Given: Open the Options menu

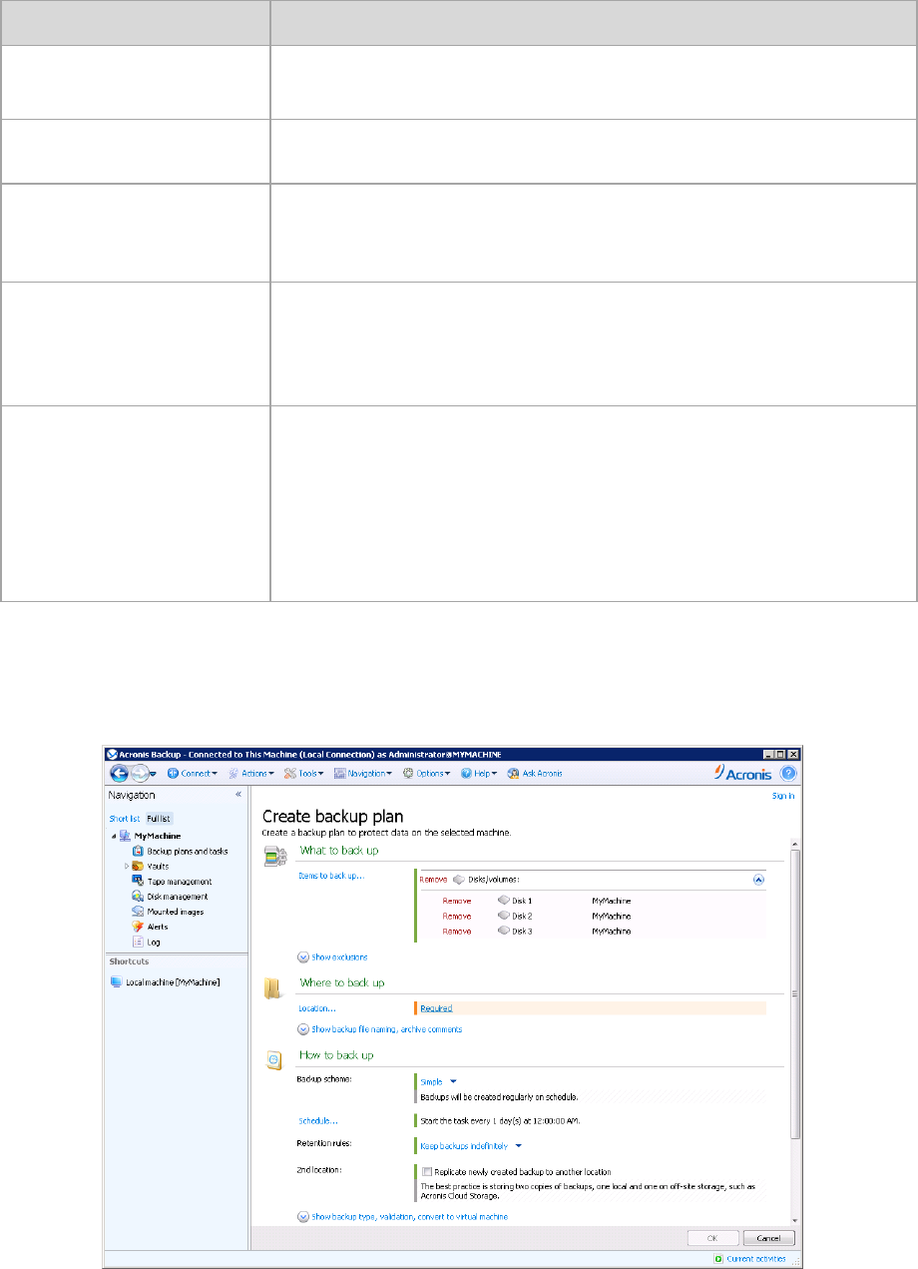Looking at the screenshot, I should click(x=426, y=774).
